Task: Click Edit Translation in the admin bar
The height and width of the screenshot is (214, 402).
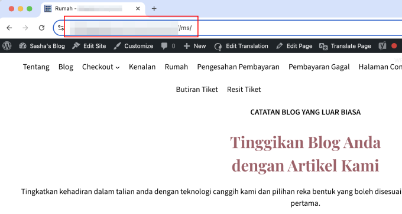Action: tap(241, 46)
